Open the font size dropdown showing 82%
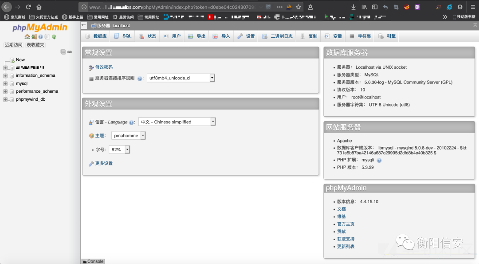Screen dimensions: 479x264 click(x=119, y=150)
